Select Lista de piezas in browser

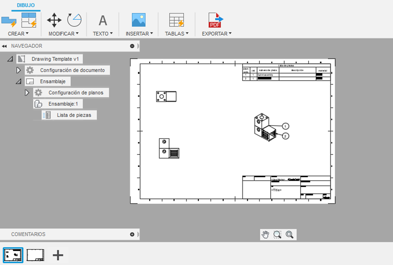coord(69,115)
